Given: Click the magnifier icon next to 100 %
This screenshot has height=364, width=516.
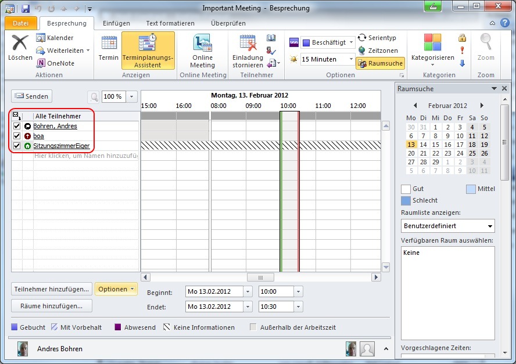Looking at the screenshot, I should click(94, 97).
